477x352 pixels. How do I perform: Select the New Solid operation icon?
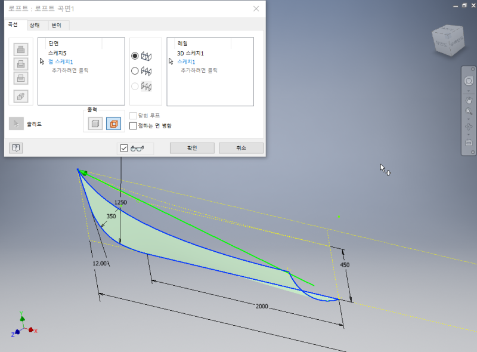(x=21, y=97)
